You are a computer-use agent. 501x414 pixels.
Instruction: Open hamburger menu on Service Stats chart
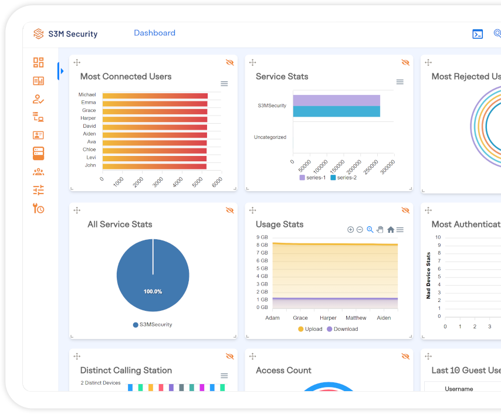tap(400, 82)
